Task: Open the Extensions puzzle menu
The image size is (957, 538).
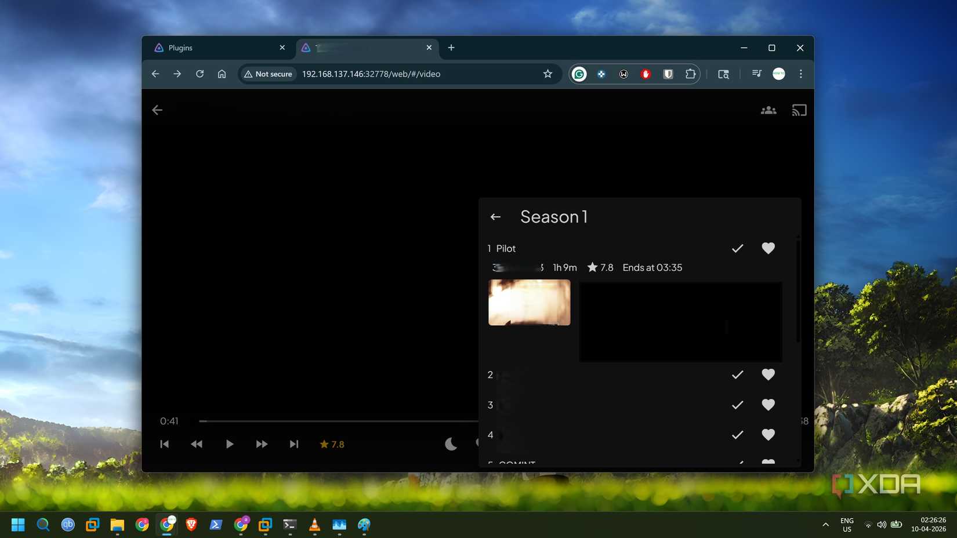Action: pos(690,74)
